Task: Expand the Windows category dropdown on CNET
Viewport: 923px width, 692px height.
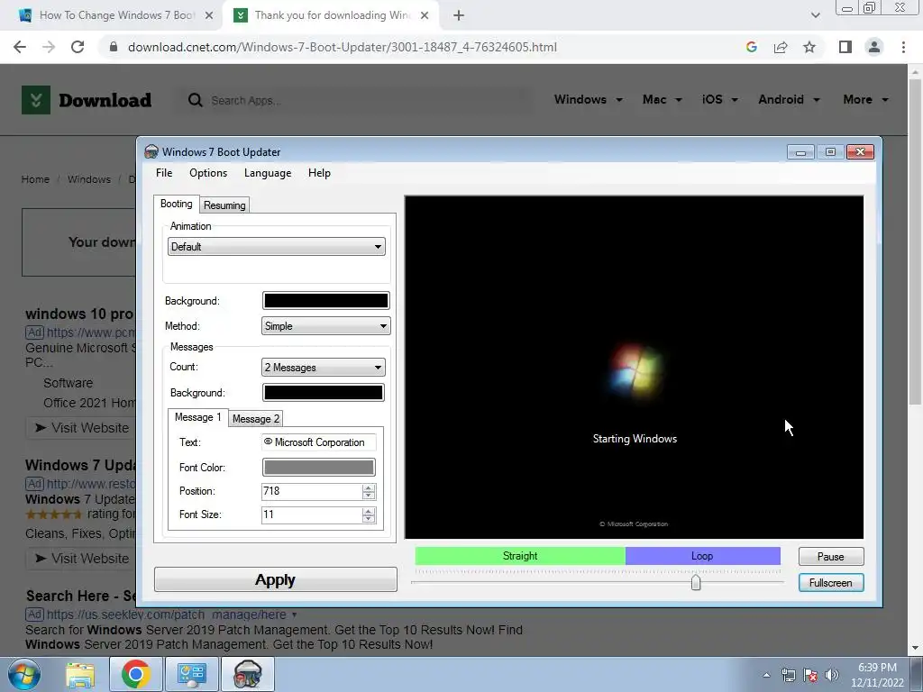Action: [588, 99]
